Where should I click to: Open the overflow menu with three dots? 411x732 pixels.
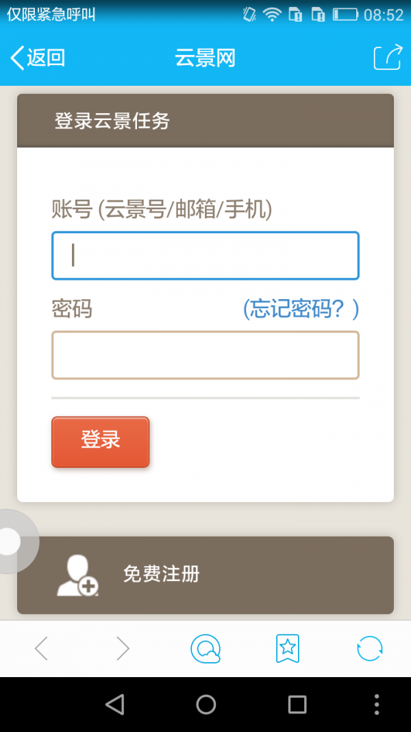pos(376,703)
